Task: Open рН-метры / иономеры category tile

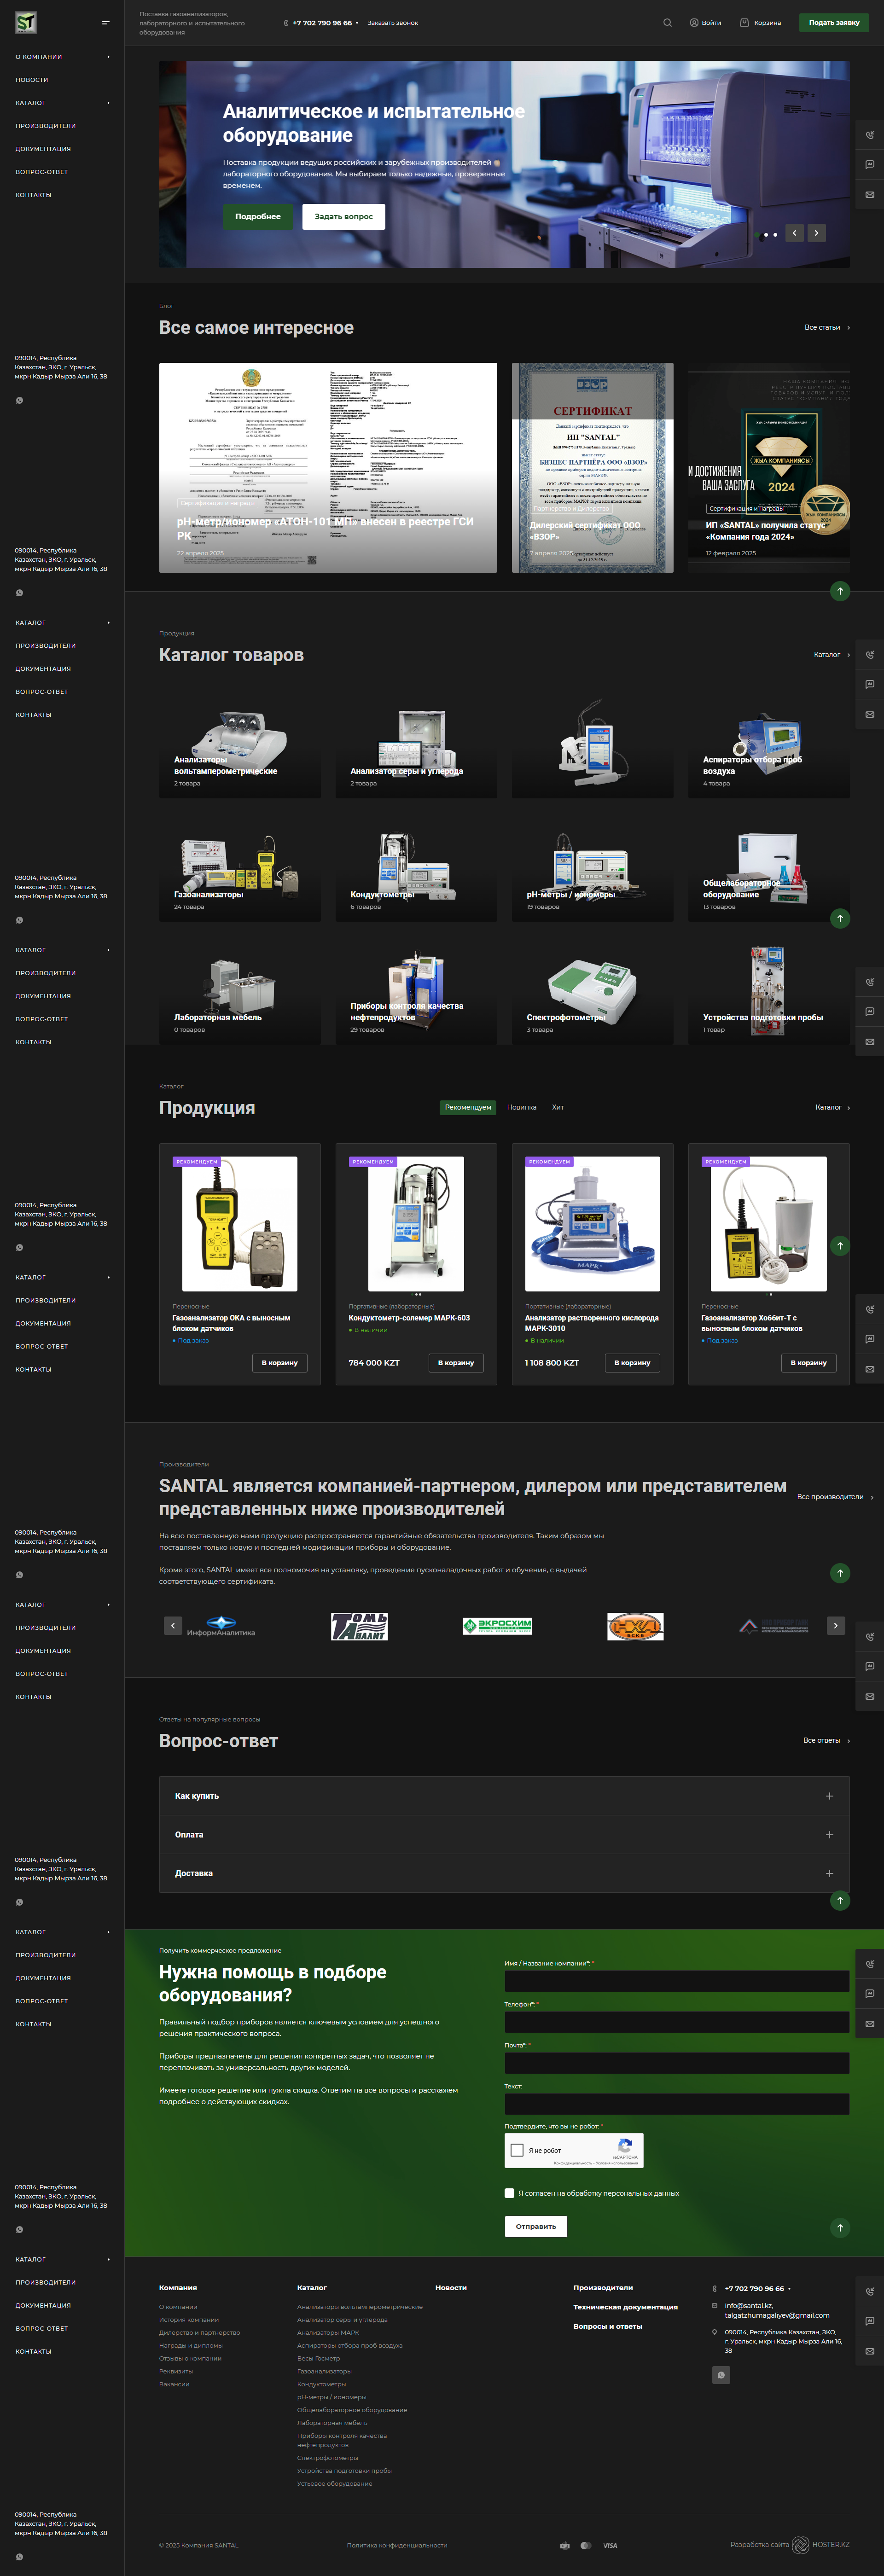Action: 592,871
